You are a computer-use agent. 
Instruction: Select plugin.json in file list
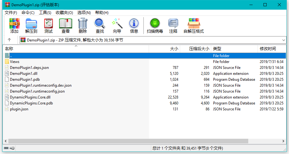click(19, 109)
